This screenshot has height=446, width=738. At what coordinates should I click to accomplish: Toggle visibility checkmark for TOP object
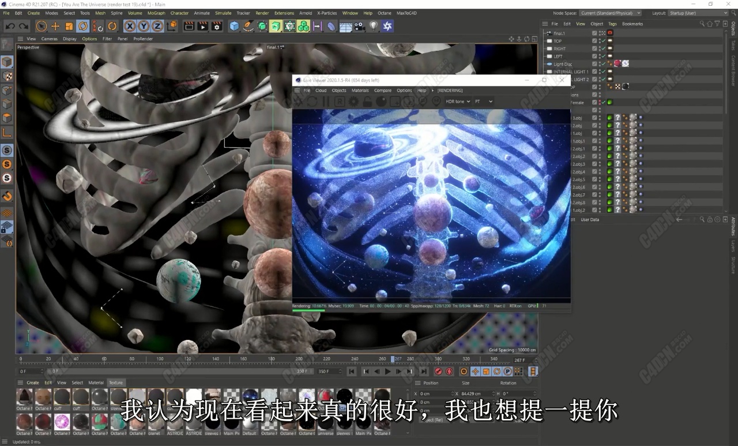pos(603,41)
